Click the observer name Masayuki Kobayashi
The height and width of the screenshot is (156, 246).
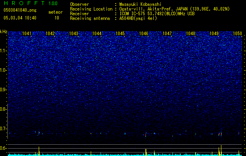tap(140, 4)
